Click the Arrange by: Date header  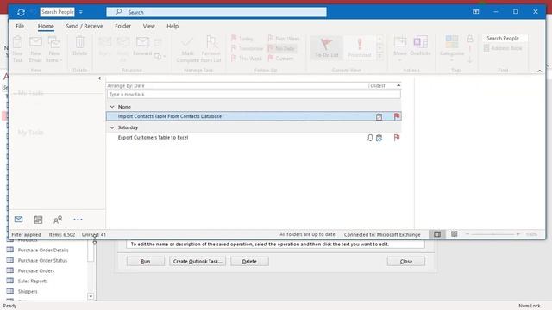coord(126,86)
